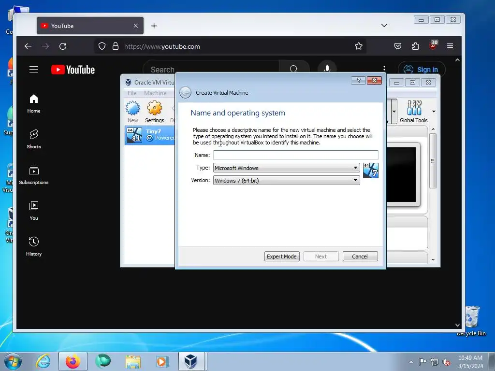
Task: Click Cancel in Create Virtual Machine
Action: (x=360, y=257)
